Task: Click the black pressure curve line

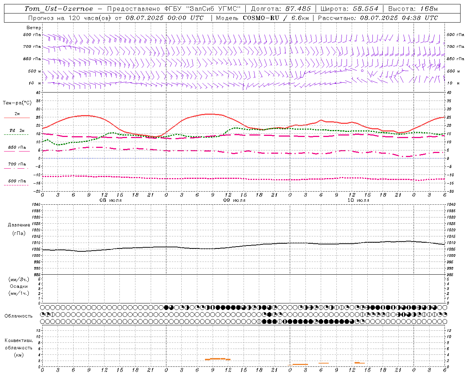Action: click(x=243, y=246)
